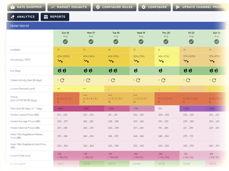Toggle the checkmark under Sun 16 Aug

(65, 42)
